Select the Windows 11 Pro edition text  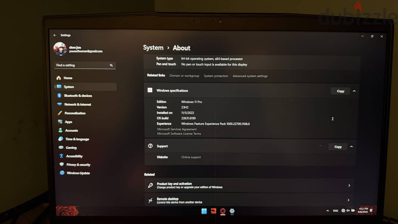tap(192, 102)
